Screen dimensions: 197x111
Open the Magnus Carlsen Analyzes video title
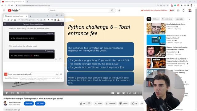(177, 48)
